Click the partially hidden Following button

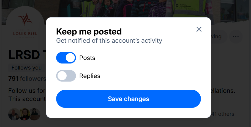click(218, 37)
